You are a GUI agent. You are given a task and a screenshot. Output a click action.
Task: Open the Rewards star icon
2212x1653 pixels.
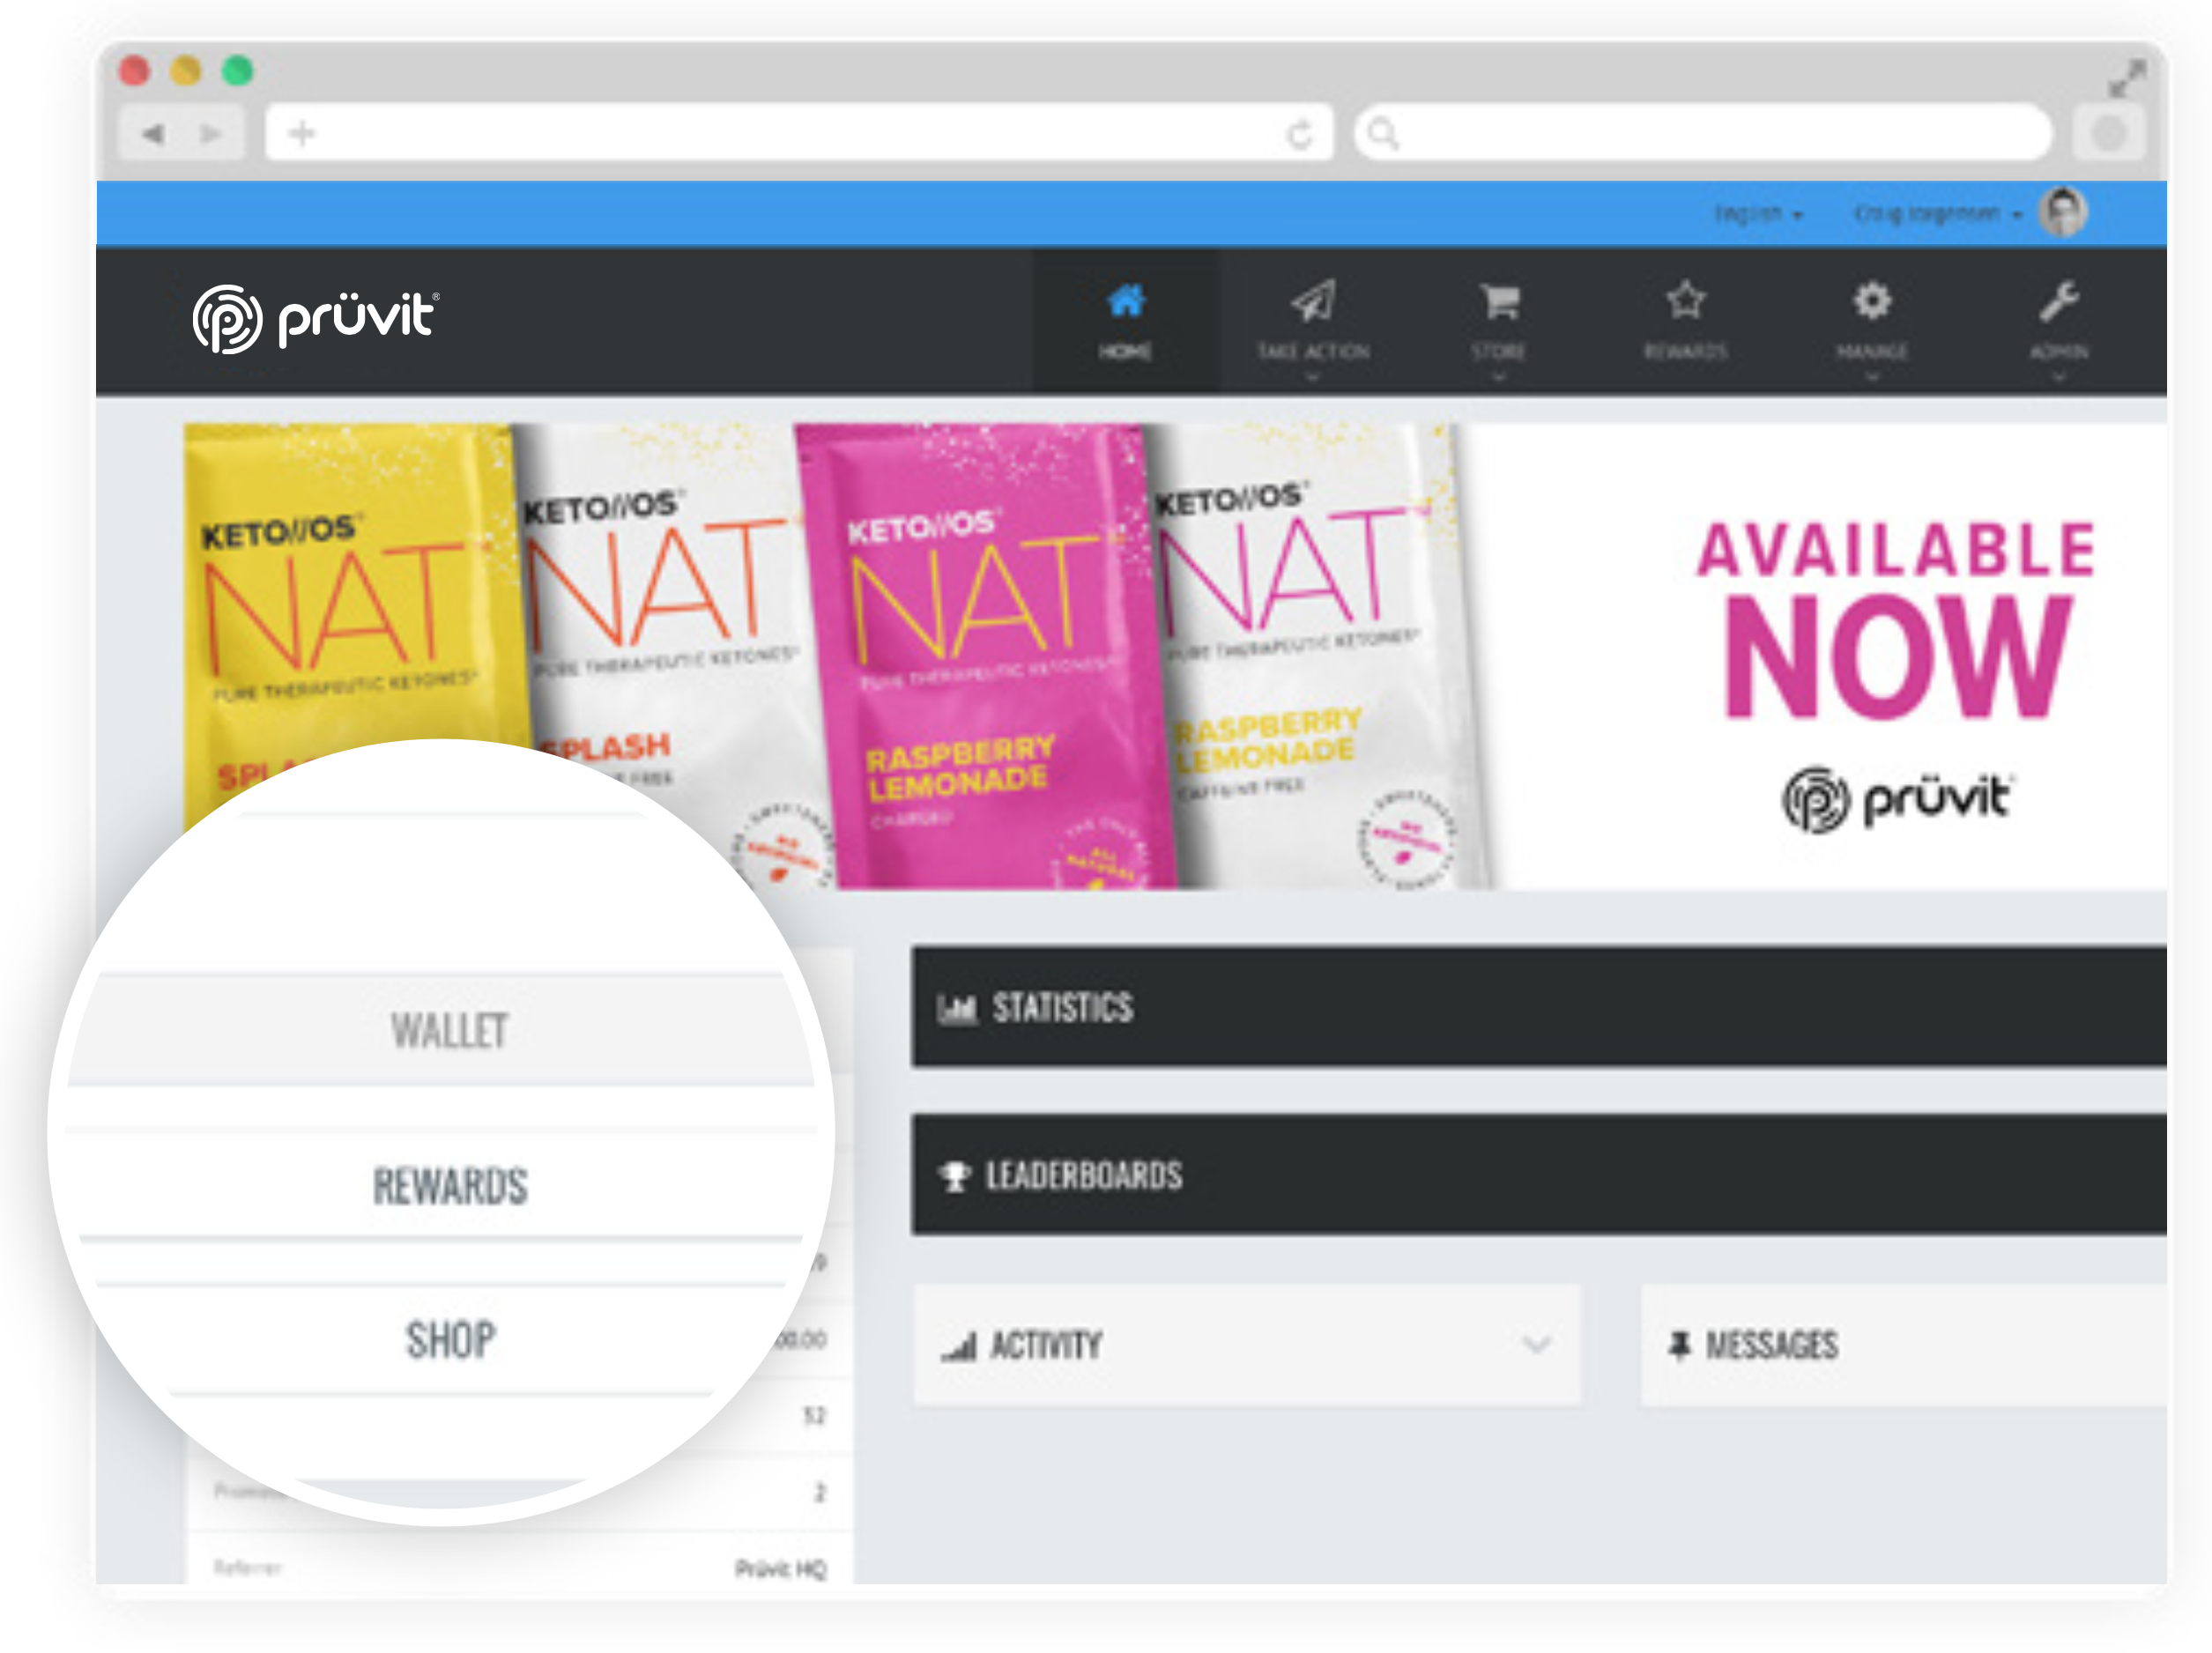[x=1686, y=300]
